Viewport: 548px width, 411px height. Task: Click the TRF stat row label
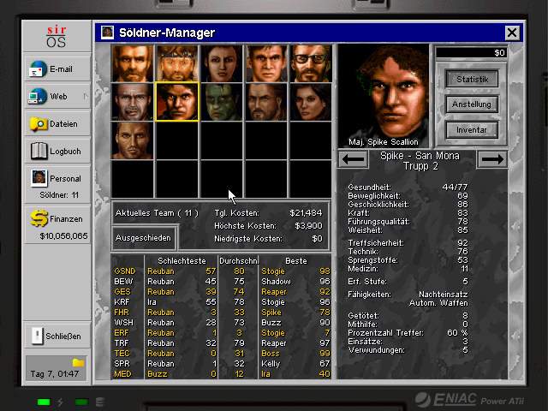(x=122, y=343)
